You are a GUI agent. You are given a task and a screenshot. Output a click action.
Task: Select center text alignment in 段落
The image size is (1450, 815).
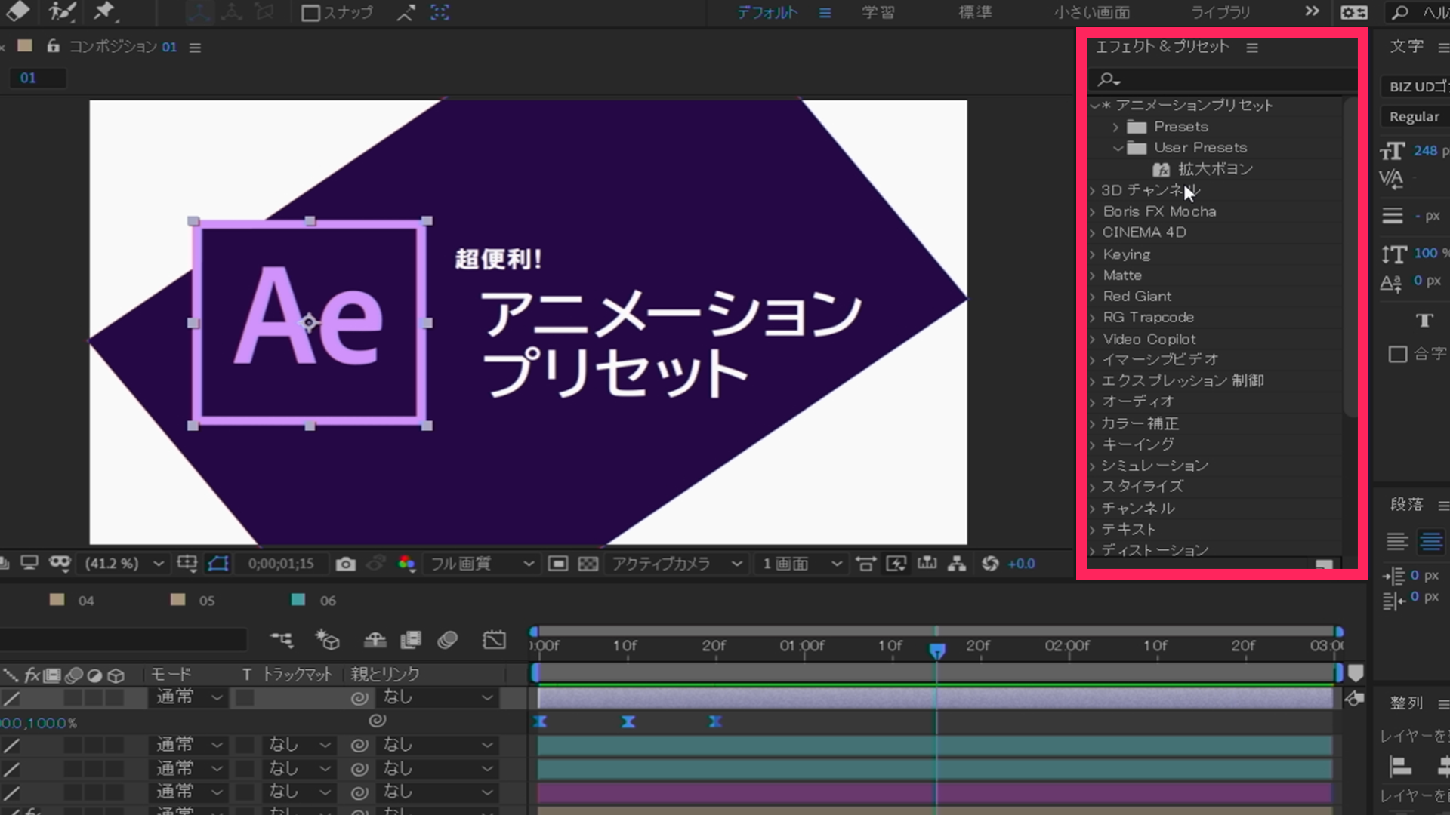click(1430, 542)
